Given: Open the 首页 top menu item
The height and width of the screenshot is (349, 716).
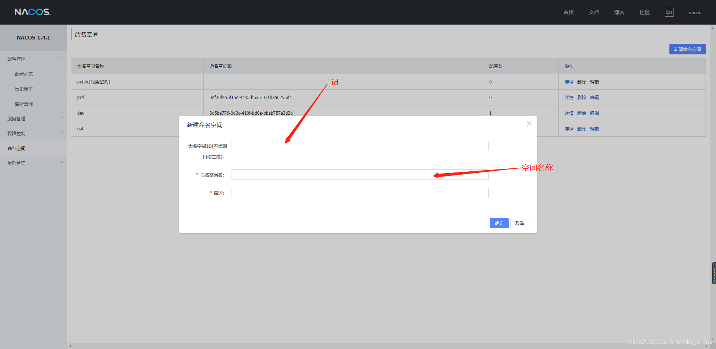Looking at the screenshot, I should pyautogui.click(x=568, y=12).
